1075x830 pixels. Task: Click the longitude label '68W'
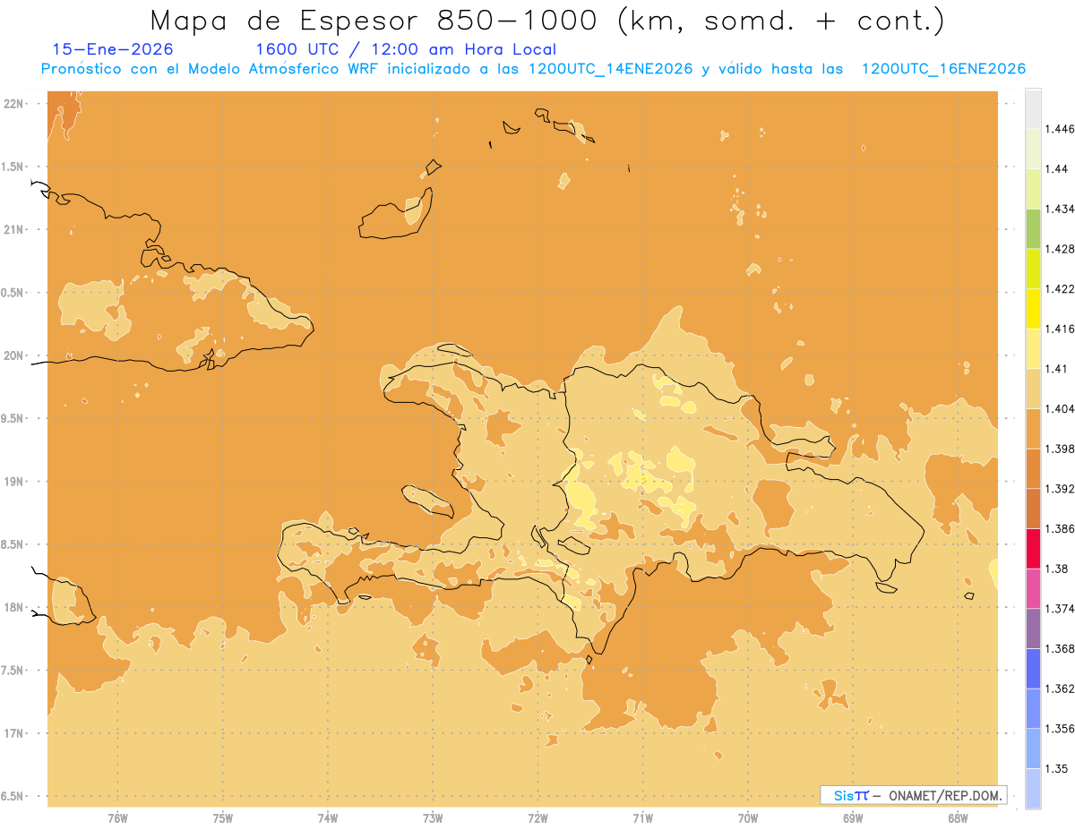[958, 817]
